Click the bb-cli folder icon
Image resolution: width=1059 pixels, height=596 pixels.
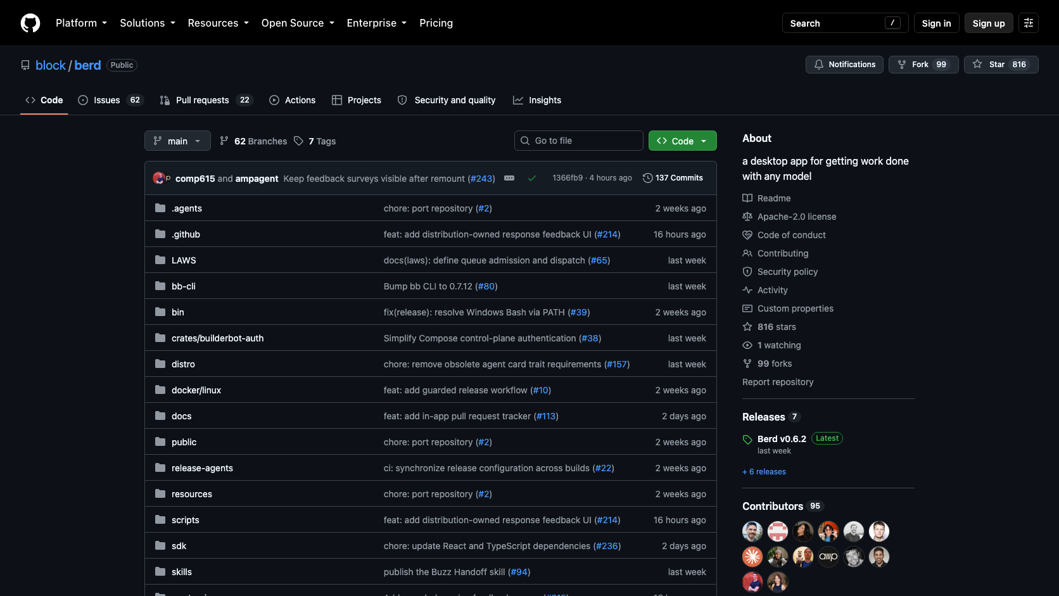click(x=160, y=286)
